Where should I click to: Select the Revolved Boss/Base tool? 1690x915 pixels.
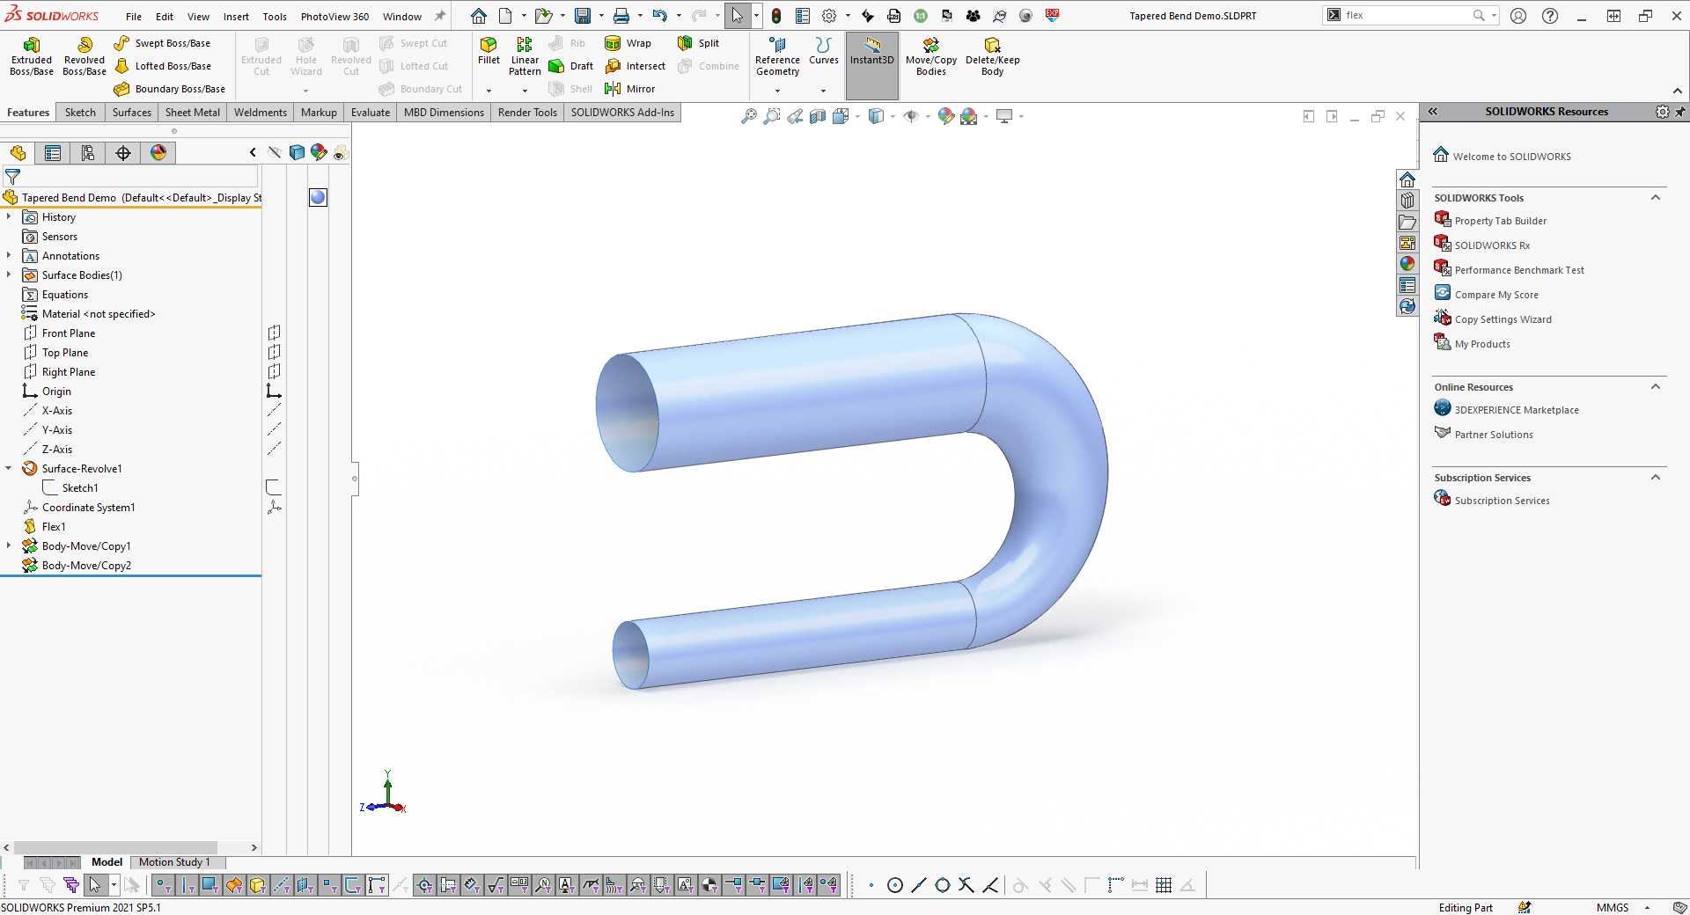pos(84,57)
